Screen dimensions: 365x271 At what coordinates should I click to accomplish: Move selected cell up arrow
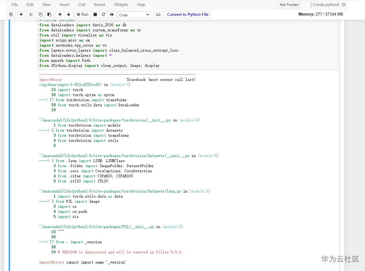pos(60,15)
